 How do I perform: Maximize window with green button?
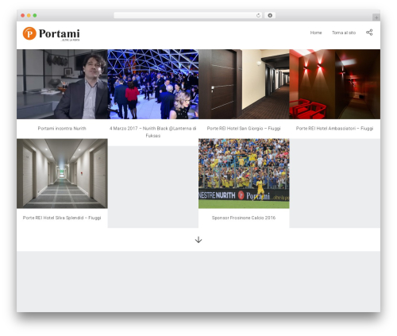(x=35, y=16)
